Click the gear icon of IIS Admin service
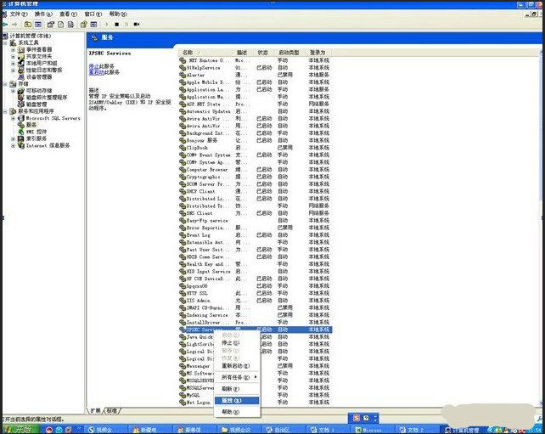 tap(183, 301)
